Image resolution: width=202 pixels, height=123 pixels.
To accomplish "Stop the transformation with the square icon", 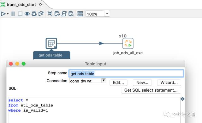I will tap(20, 14).
